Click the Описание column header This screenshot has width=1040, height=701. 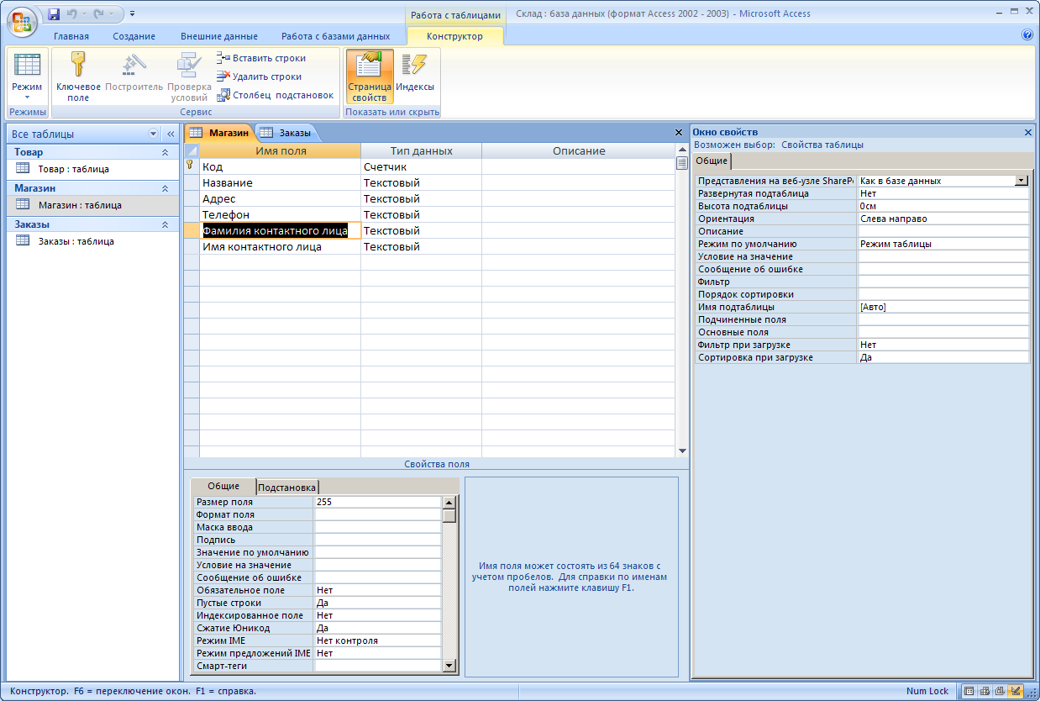[x=579, y=150]
